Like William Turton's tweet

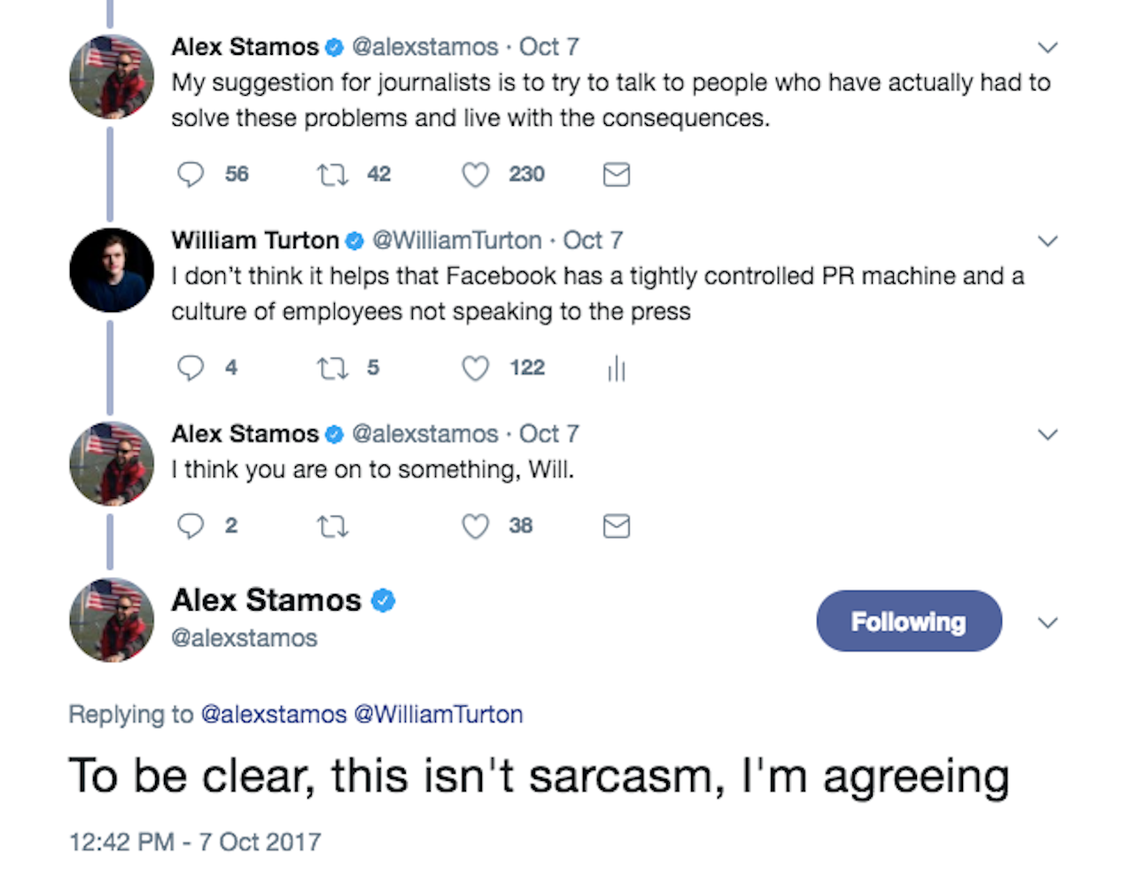475,368
